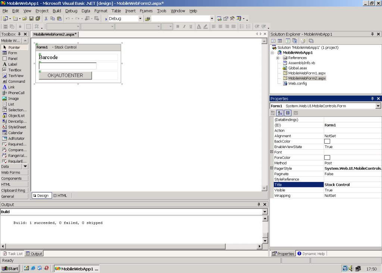Toggle auto-hide pin on the Properties panel
This screenshot has height=273, width=382.
[x=372, y=98]
